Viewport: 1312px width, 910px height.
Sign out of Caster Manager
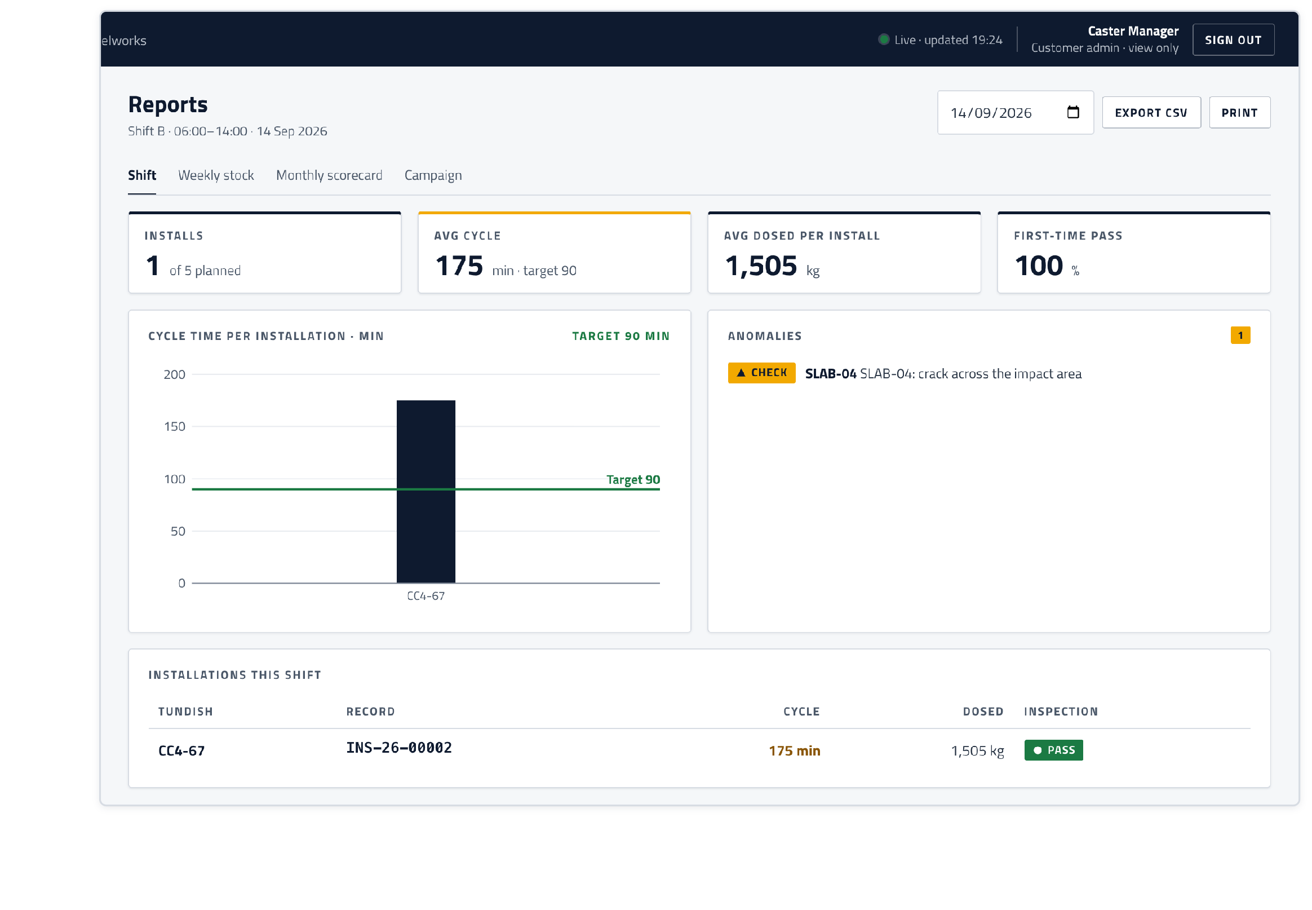[1233, 40]
